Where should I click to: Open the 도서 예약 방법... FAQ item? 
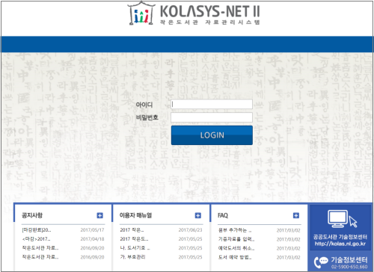pos(235,257)
